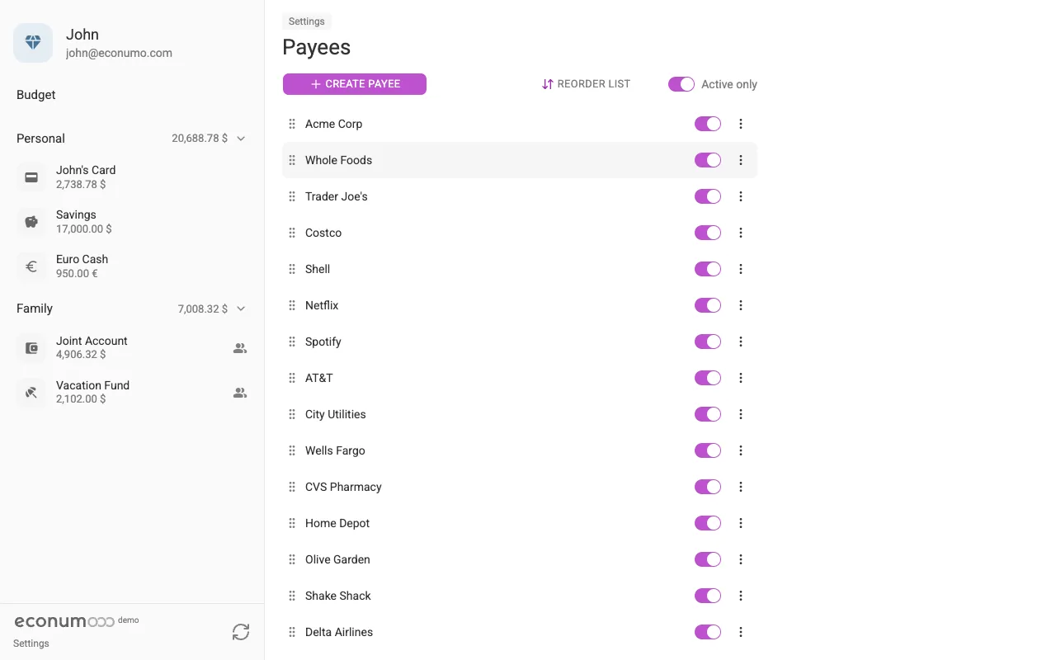Turn off Trader Joe's payee switch
Viewport: 1056px width, 660px height.
tap(708, 196)
